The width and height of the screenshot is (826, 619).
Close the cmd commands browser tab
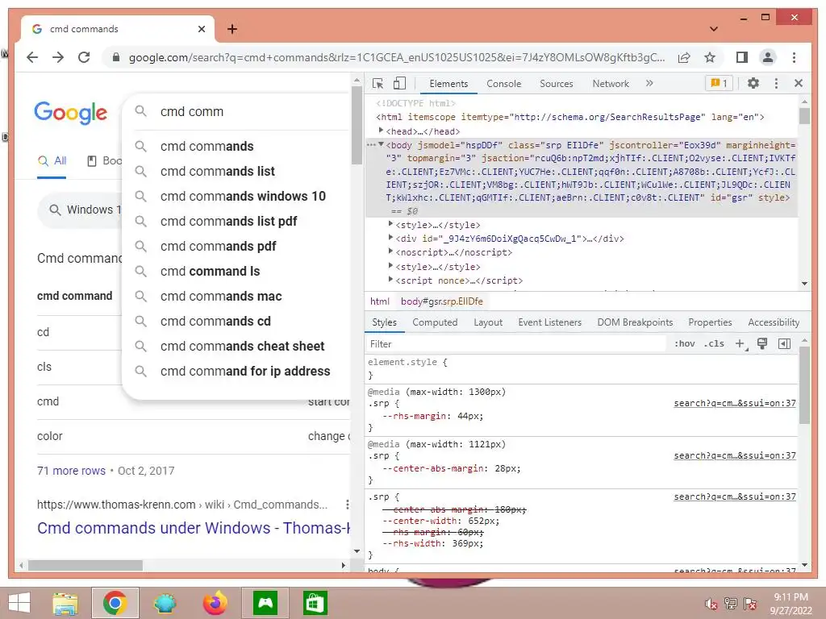[x=201, y=29]
